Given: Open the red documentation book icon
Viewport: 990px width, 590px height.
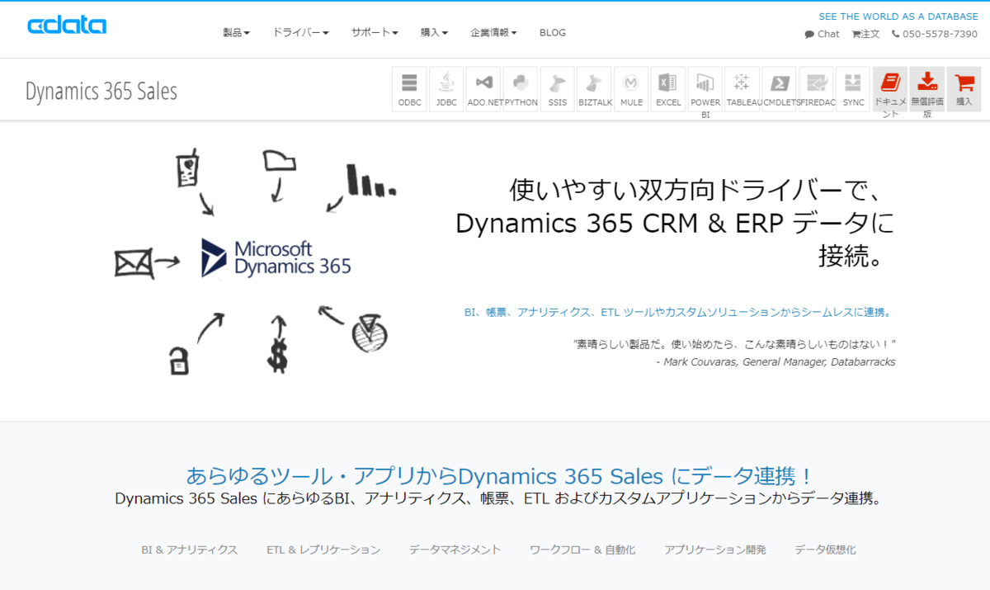Looking at the screenshot, I should (x=890, y=89).
